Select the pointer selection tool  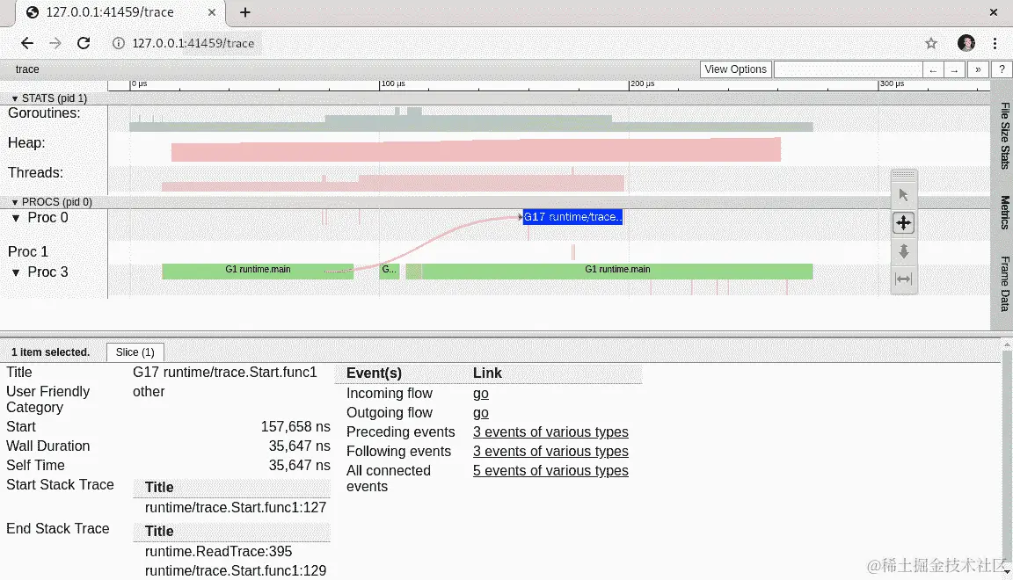(903, 195)
